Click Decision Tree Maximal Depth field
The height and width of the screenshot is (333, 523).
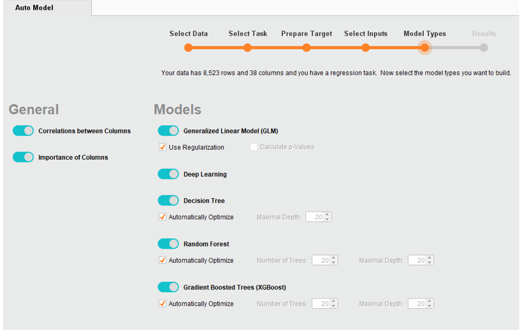[x=315, y=217]
